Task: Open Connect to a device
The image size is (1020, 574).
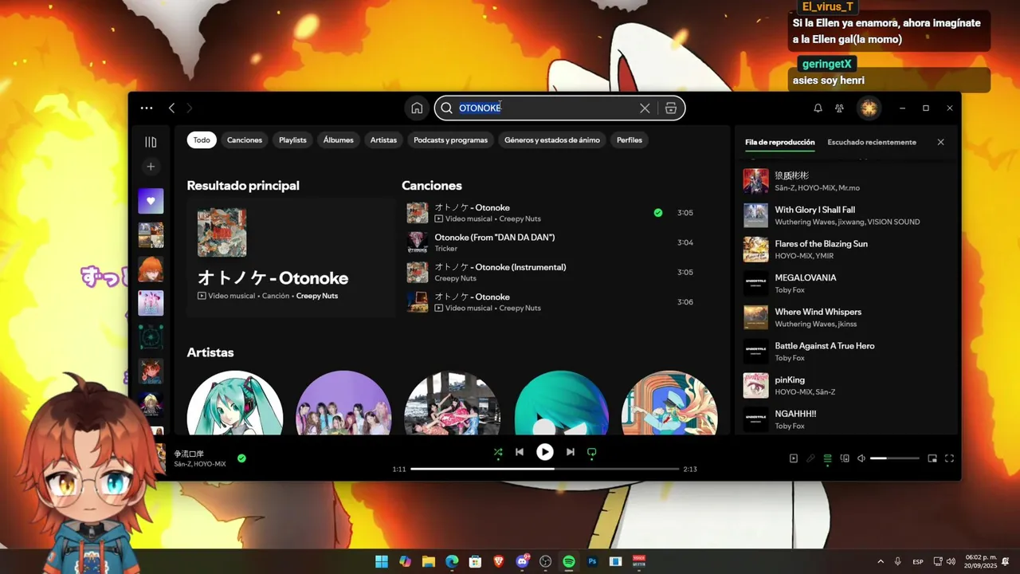Action: point(845,458)
